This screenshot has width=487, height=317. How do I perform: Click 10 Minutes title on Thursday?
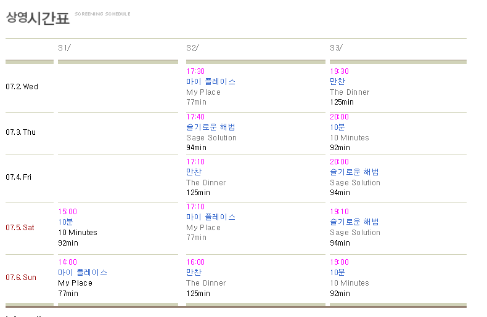[350, 138]
